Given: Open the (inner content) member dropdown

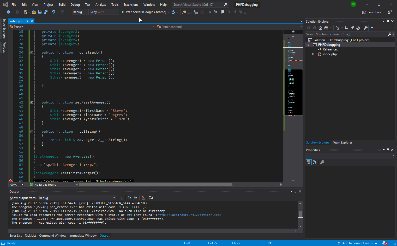Looking at the screenshot, I should point(230,27).
